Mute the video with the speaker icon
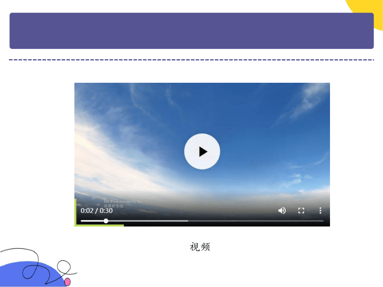This screenshot has height=287, width=383. (x=282, y=210)
